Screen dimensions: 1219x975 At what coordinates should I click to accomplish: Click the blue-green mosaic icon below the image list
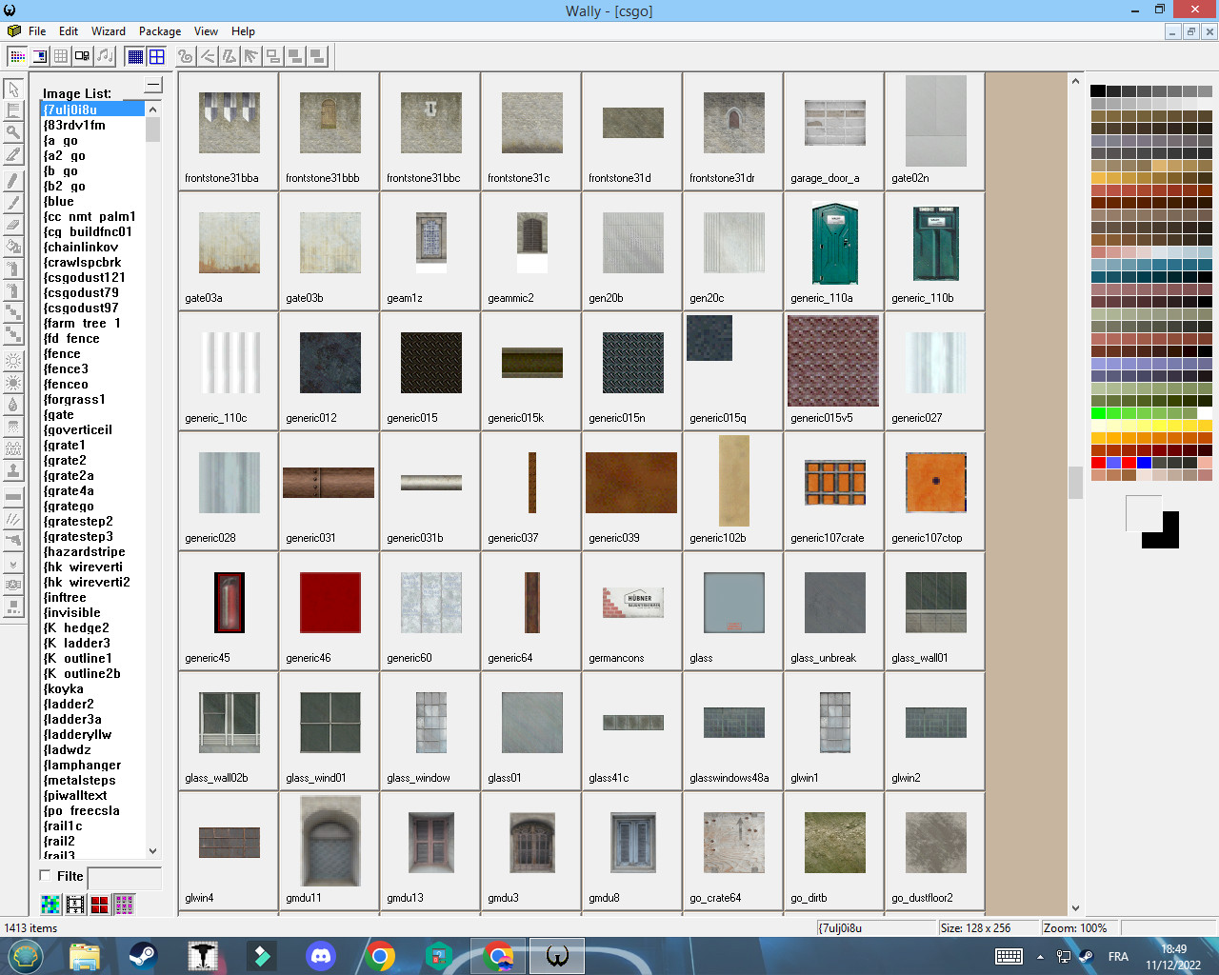[x=50, y=905]
